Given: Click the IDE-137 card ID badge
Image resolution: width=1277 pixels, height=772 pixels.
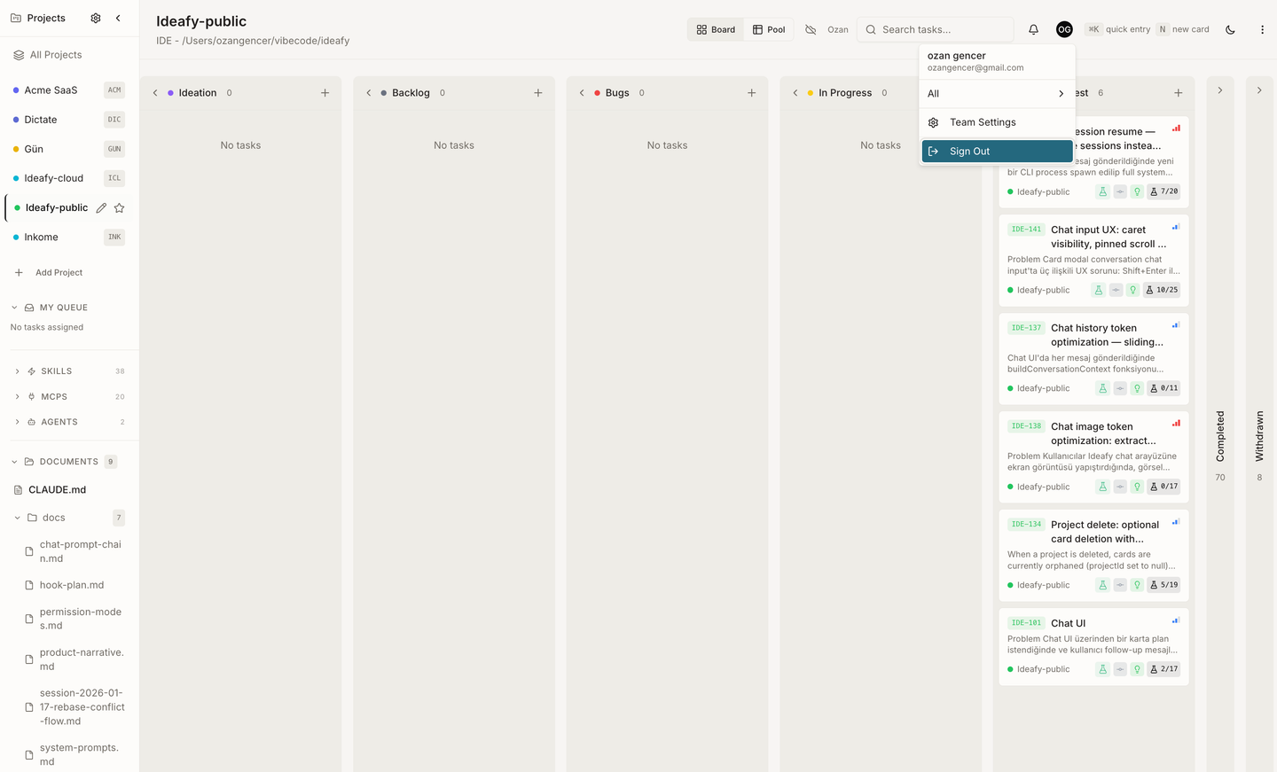Looking at the screenshot, I should 1026,328.
